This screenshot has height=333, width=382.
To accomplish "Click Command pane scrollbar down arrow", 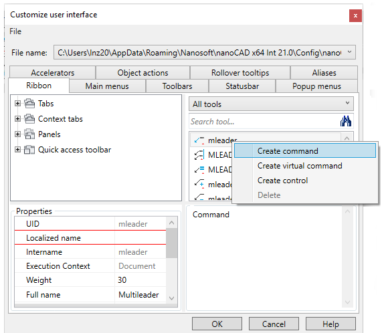I will [x=348, y=302].
